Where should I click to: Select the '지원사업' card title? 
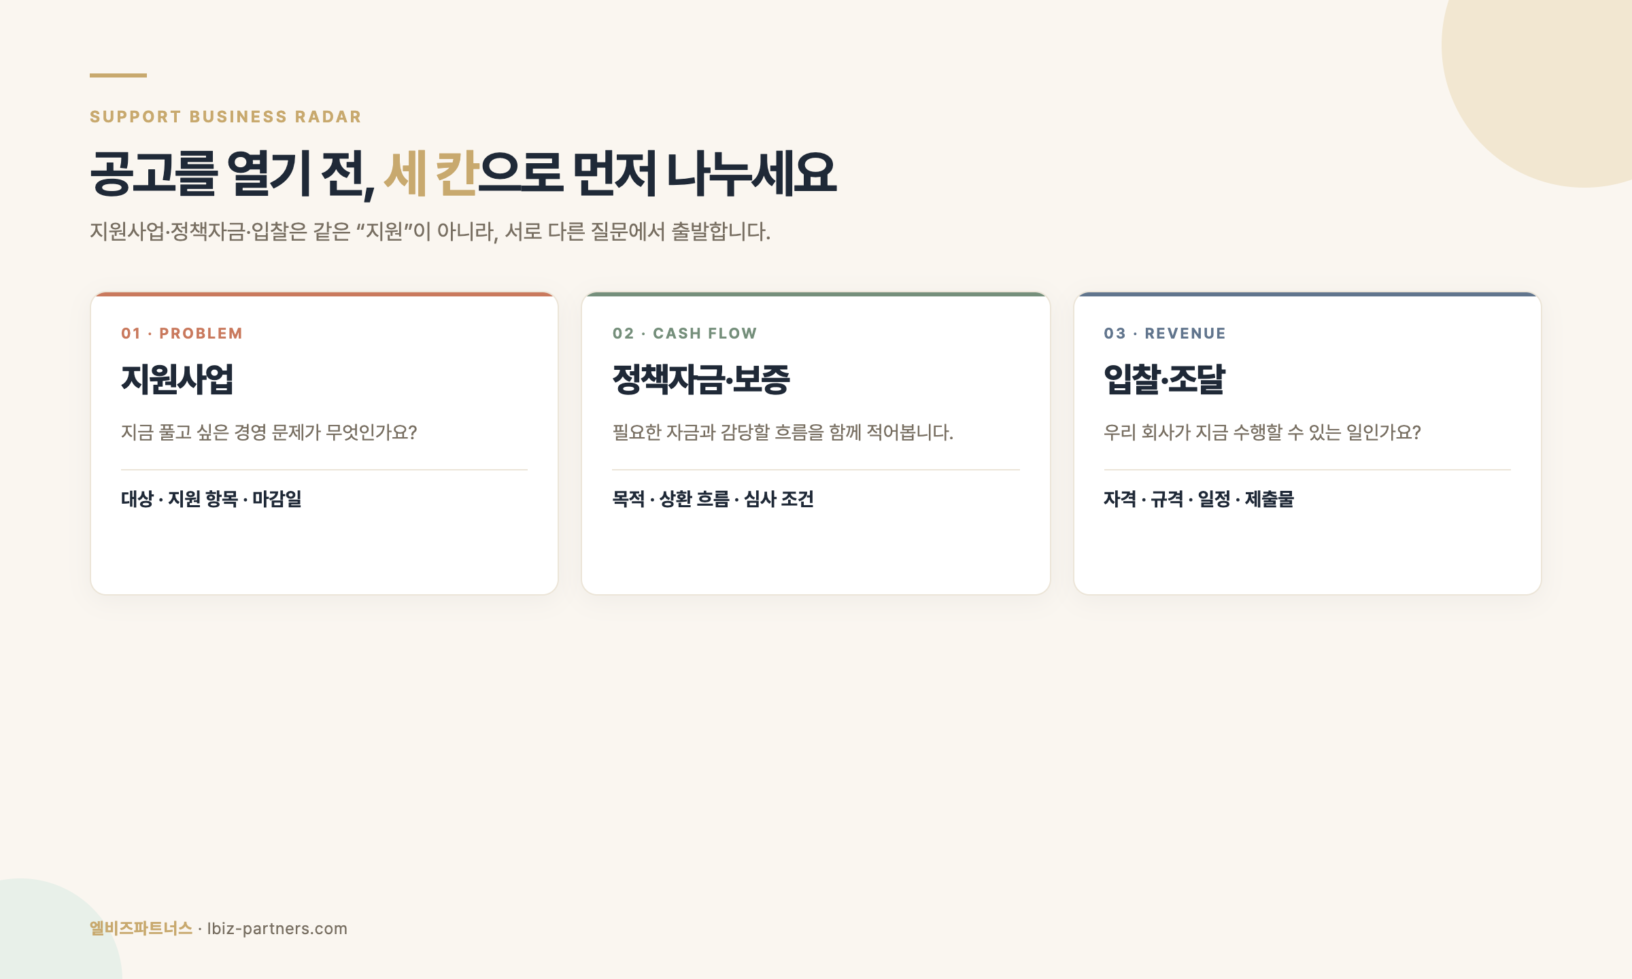[x=177, y=379]
